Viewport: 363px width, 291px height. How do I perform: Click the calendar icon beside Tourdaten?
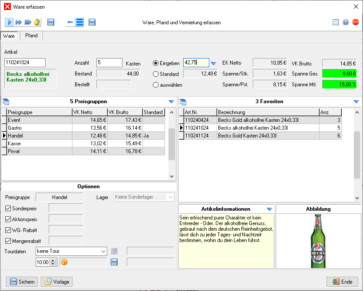(115, 251)
